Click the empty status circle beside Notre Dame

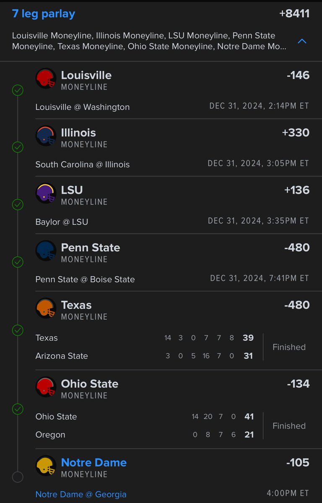[x=18, y=477]
